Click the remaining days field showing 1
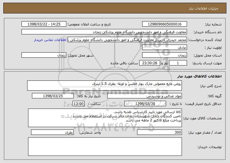 click(178, 63)
